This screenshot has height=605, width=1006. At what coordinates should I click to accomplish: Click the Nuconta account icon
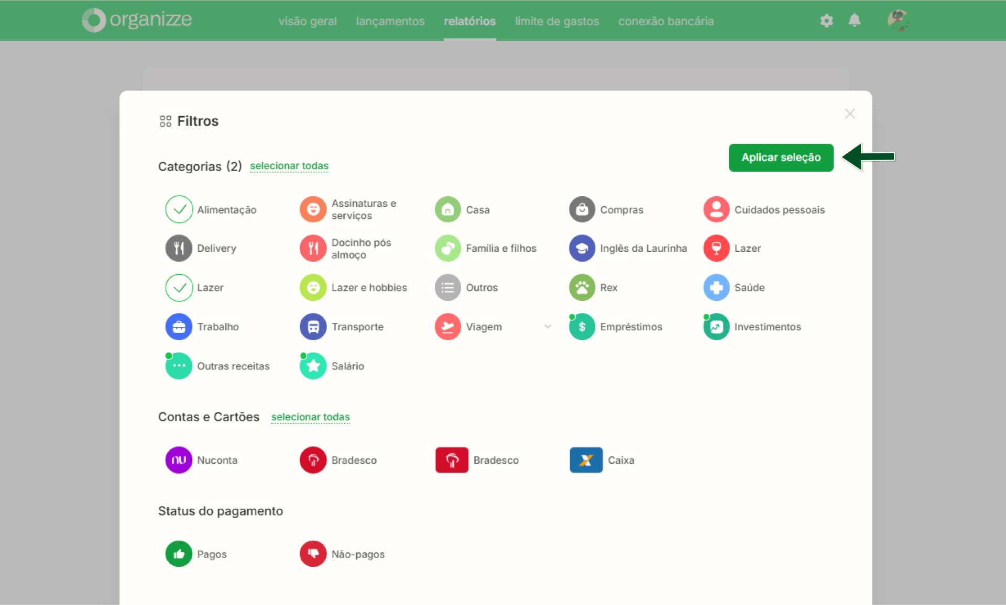coord(179,460)
